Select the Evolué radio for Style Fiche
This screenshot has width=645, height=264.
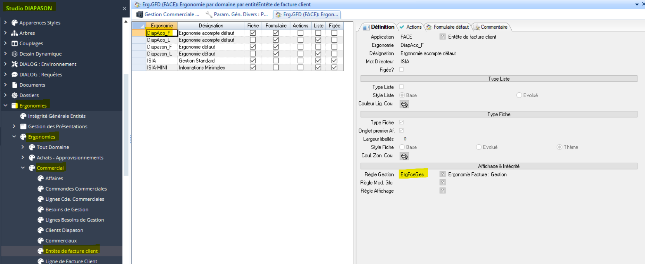pos(479,147)
